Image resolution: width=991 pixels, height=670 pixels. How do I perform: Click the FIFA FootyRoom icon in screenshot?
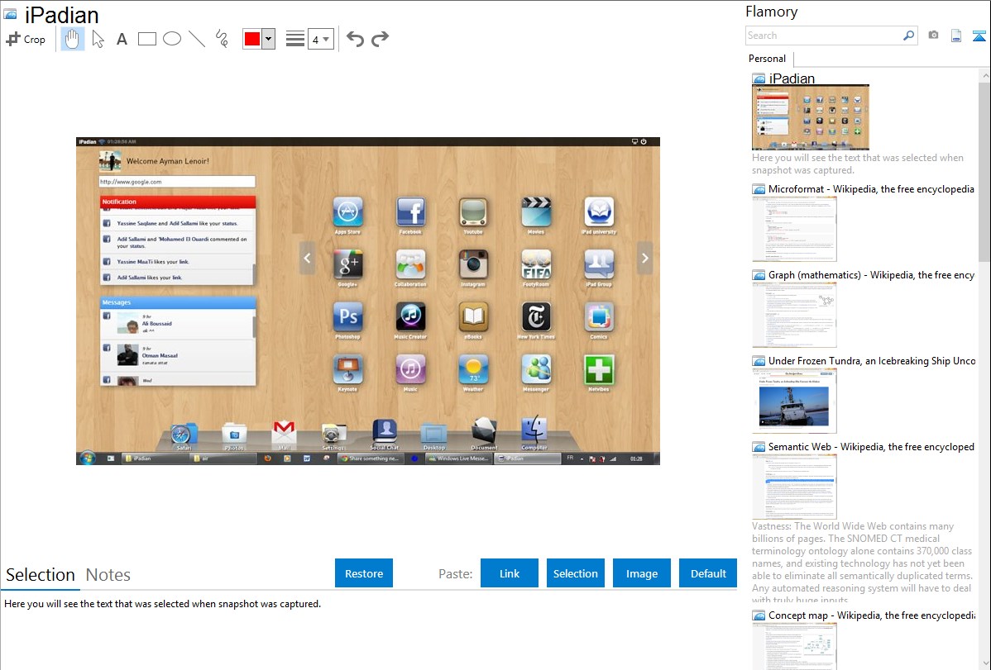tap(536, 264)
